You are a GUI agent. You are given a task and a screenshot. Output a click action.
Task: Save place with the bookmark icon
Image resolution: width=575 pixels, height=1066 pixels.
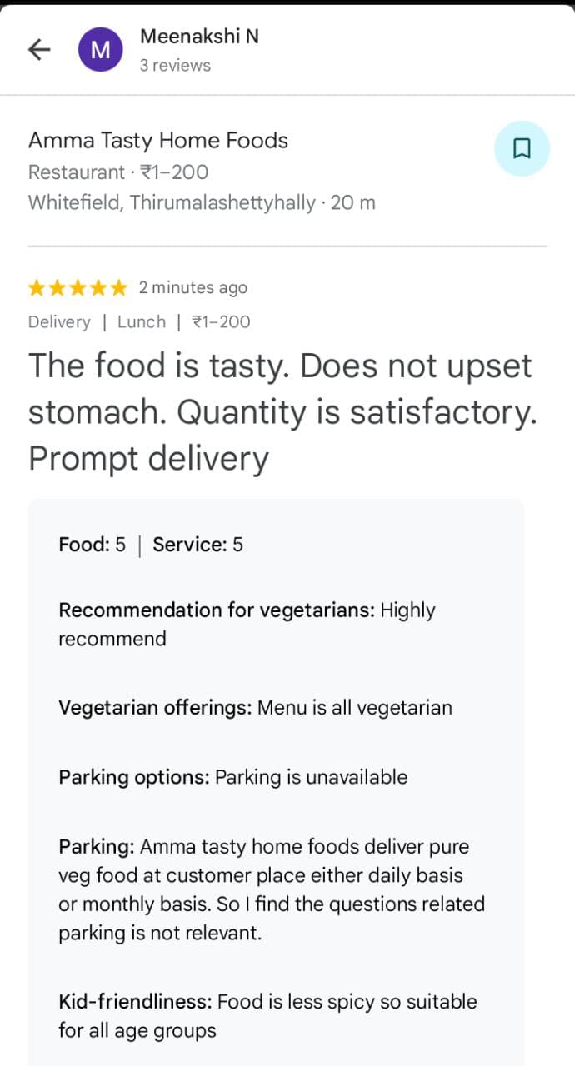(522, 148)
